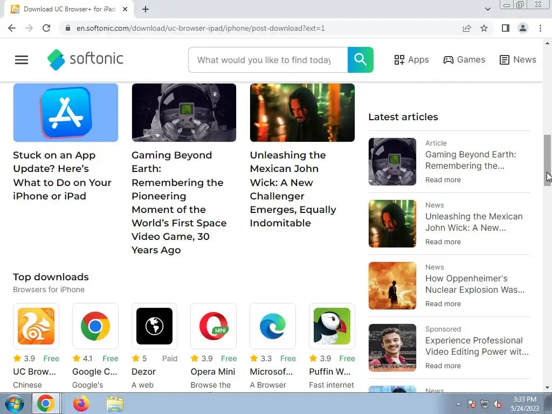The image size is (552, 414).
Task: Open Puffin Web Browser icon
Action: coord(332,326)
